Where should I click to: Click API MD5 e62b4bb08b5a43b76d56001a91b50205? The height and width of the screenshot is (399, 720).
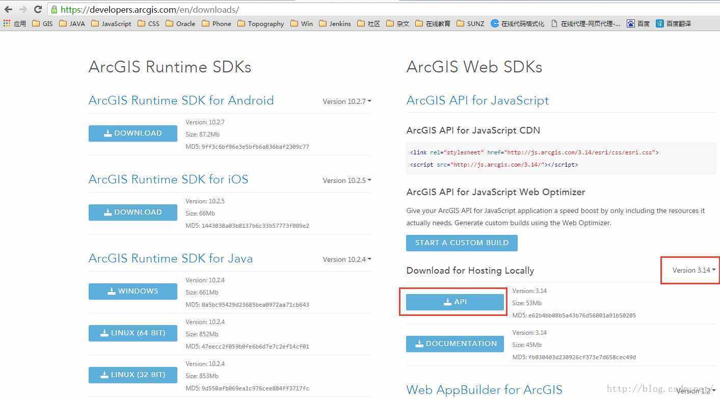point(574,315)
